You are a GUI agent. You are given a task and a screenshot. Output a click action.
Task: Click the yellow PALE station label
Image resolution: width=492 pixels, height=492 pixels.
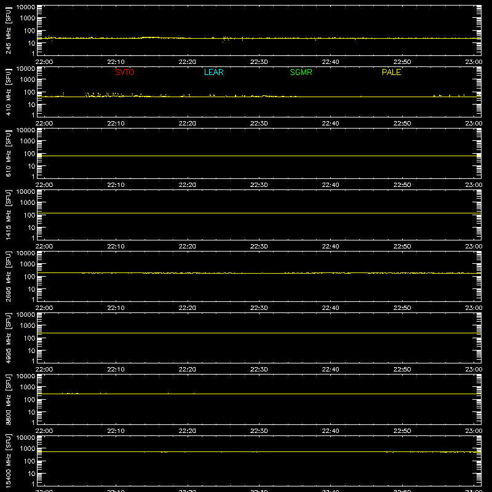[391, 72]
